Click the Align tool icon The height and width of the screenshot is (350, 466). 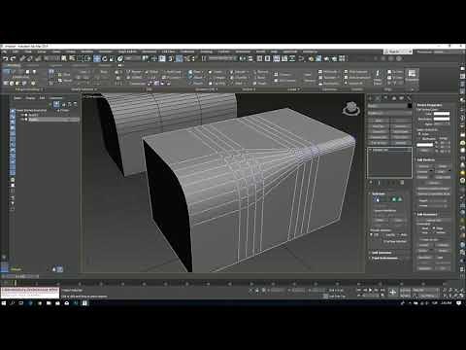[x=250, y=58]
